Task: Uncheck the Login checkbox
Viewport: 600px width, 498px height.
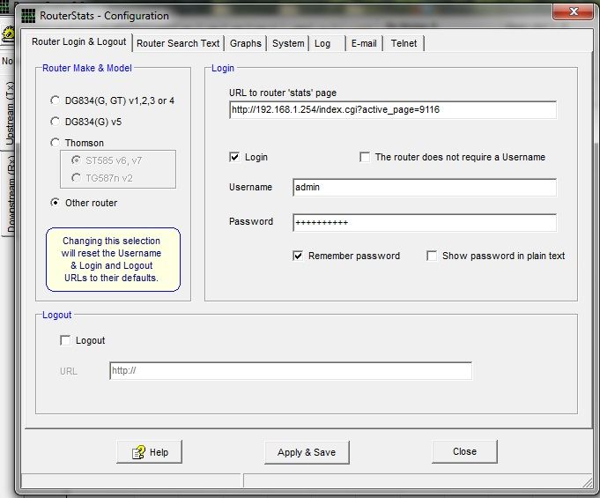Action: pos(234,157)
